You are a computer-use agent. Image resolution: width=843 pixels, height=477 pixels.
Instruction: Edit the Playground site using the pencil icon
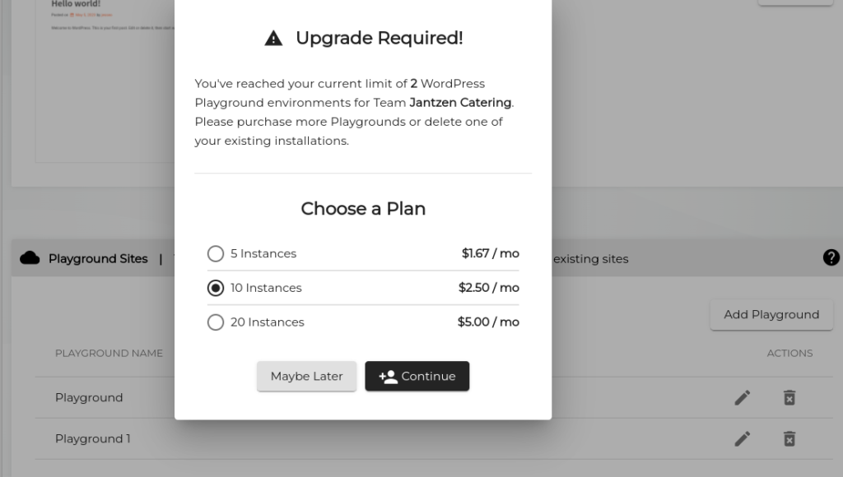click(742, 397)
